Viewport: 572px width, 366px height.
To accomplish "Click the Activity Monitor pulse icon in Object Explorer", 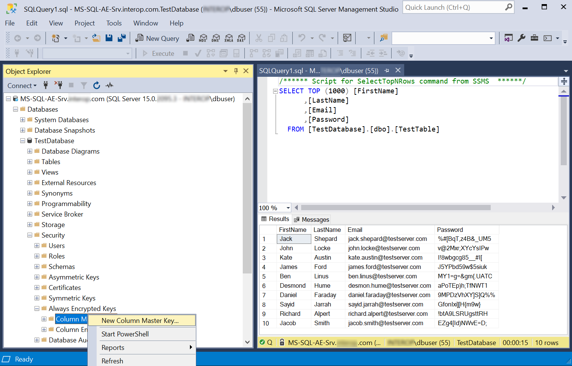I will (109, 85).
